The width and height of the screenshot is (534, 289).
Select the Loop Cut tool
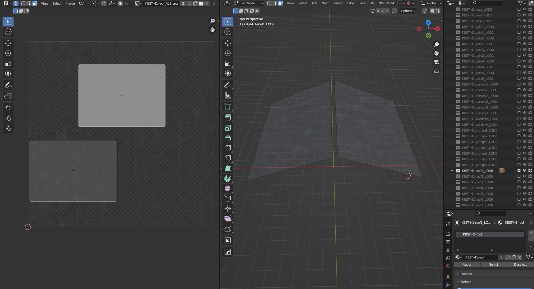click(x=228, y=148)
